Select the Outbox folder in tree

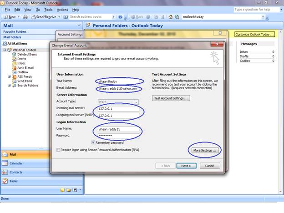point(23,72)
